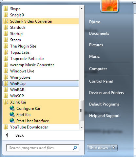
Task: Click the WinRAR folder icon
Action: (x=6, y=89)
